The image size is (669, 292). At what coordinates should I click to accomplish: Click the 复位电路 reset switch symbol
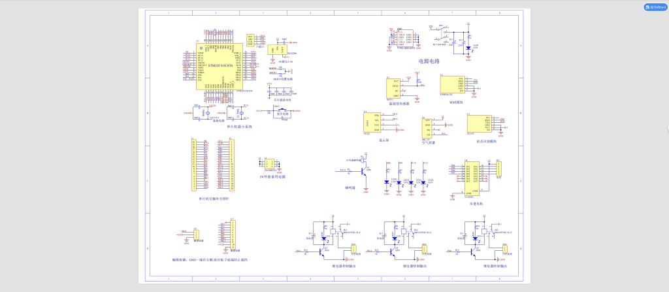(x=282, y=110)
